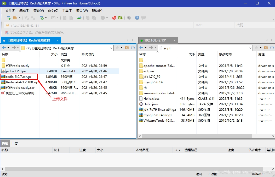
Task: Click the session properties window-with-gear icon
Action: pos(42,18)
